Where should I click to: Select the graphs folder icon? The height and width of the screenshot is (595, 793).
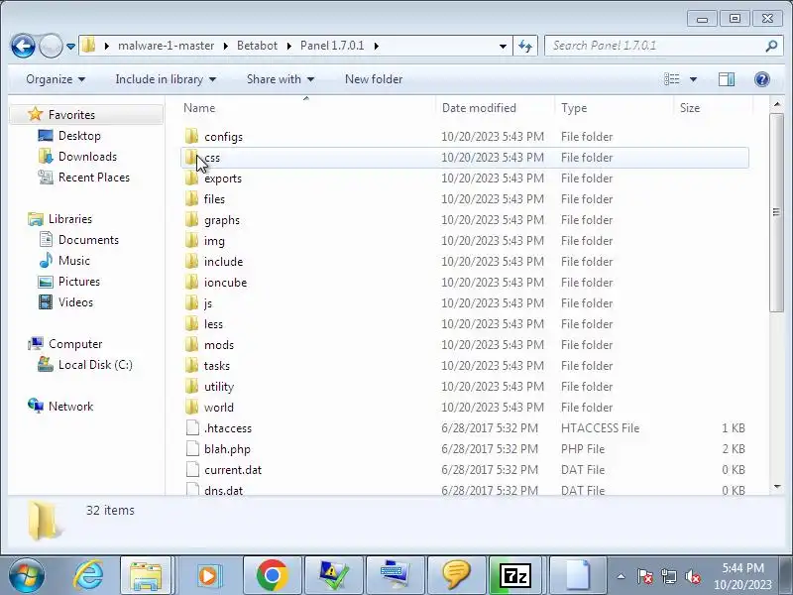click(191, 219)
